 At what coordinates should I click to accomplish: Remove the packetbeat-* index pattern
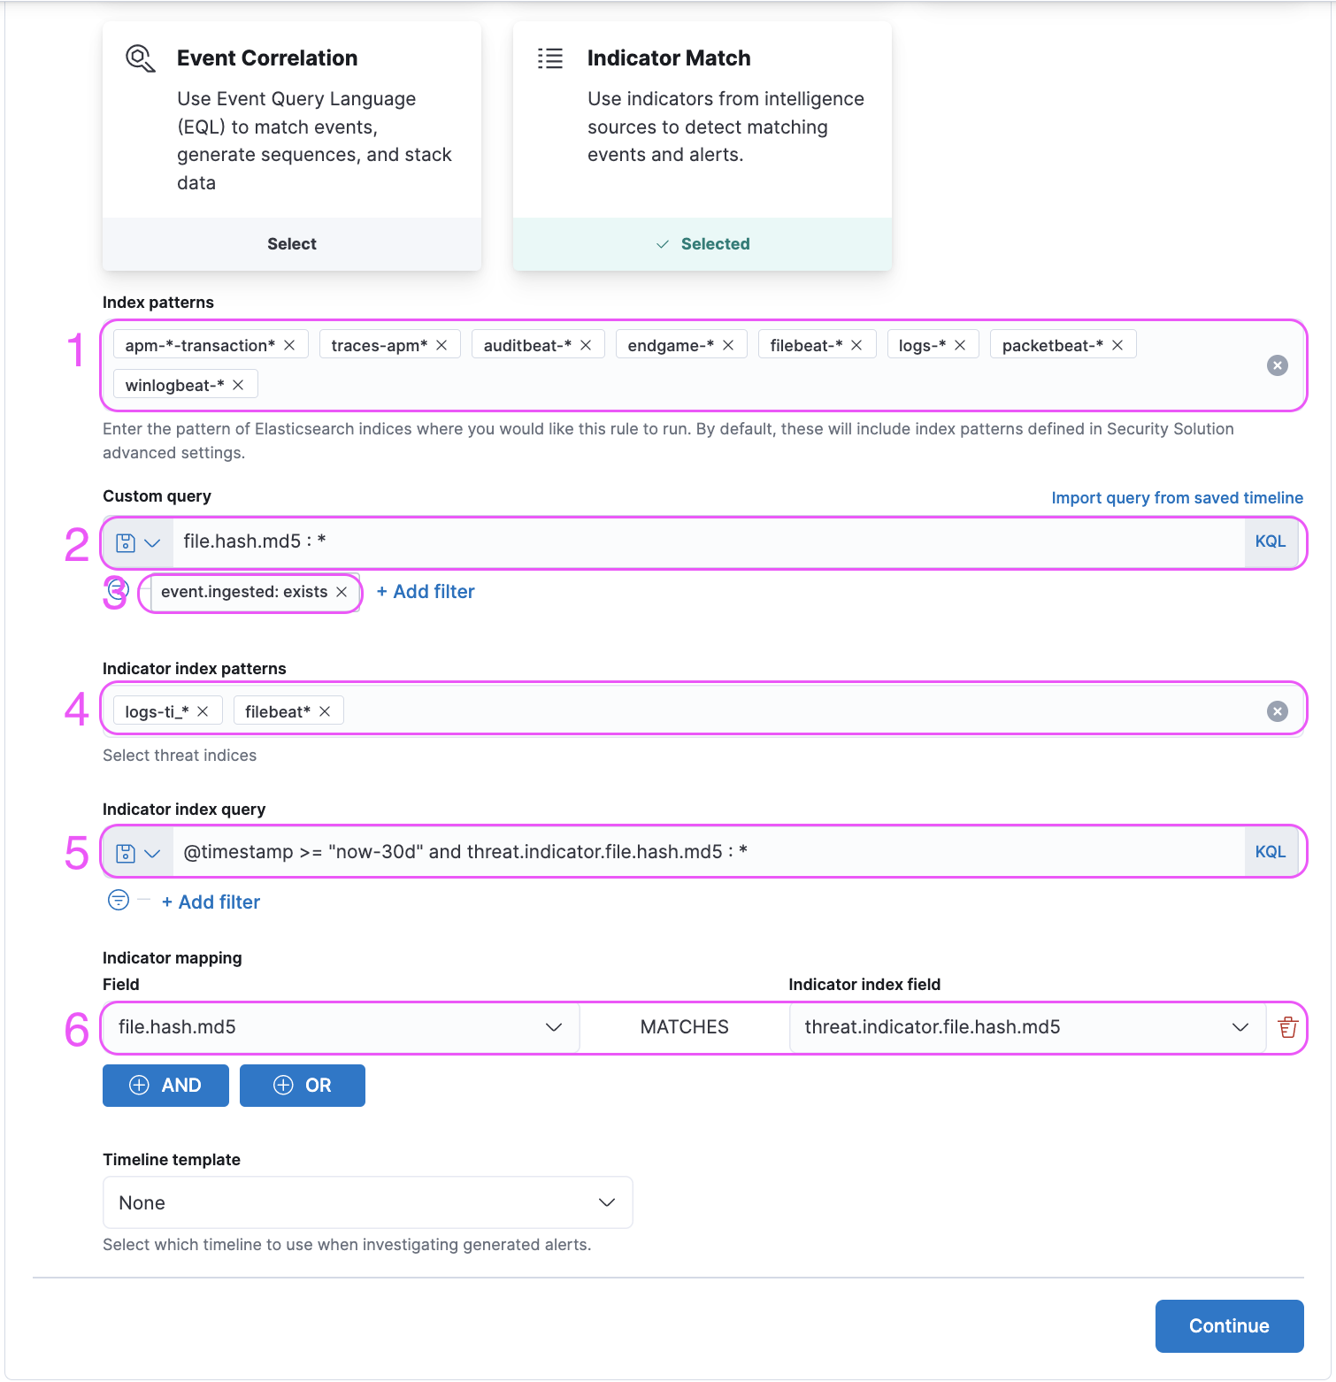[1117, 345]
